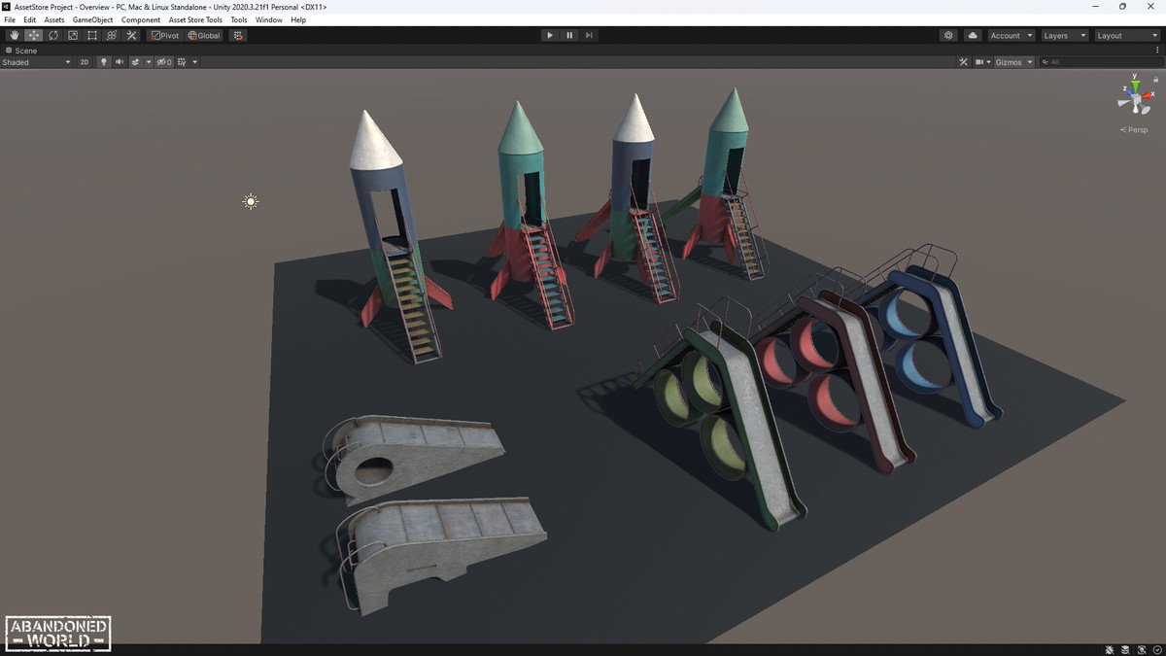Toggle scene effects like skybox and fog
The width and height of the screenshot is (1166, 656).
[x=136, y=62]
